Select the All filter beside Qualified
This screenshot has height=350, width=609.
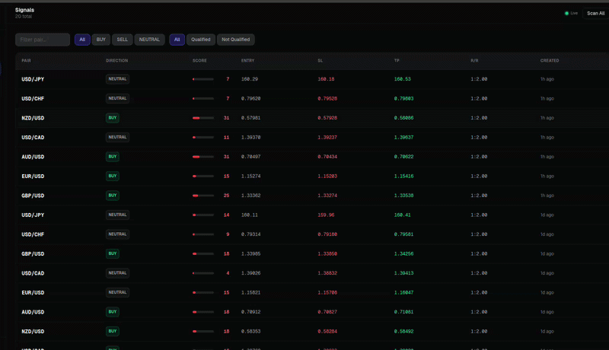(x=177, y=40)
